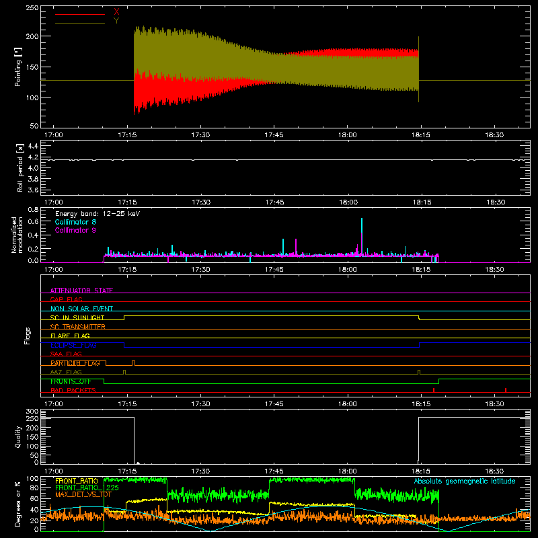The width and height of the screenshot is (538, 538).
Task: Click the FRONTS_OFF falling step before 17:15
Action: [x=104, y=381]
